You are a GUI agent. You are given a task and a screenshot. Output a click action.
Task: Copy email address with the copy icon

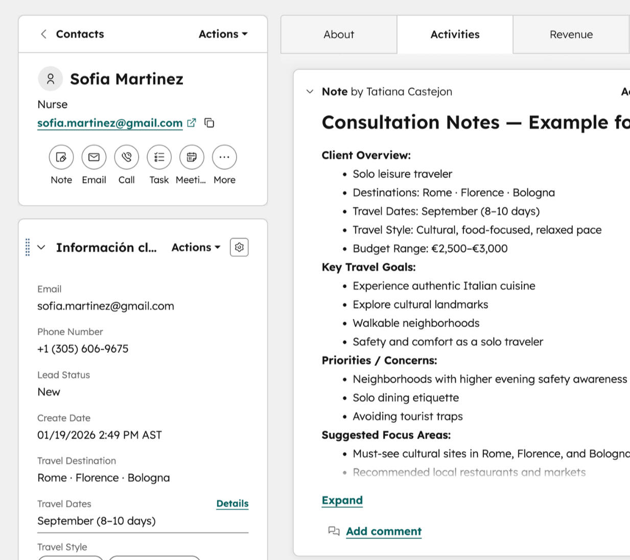[x=209, y=123]
